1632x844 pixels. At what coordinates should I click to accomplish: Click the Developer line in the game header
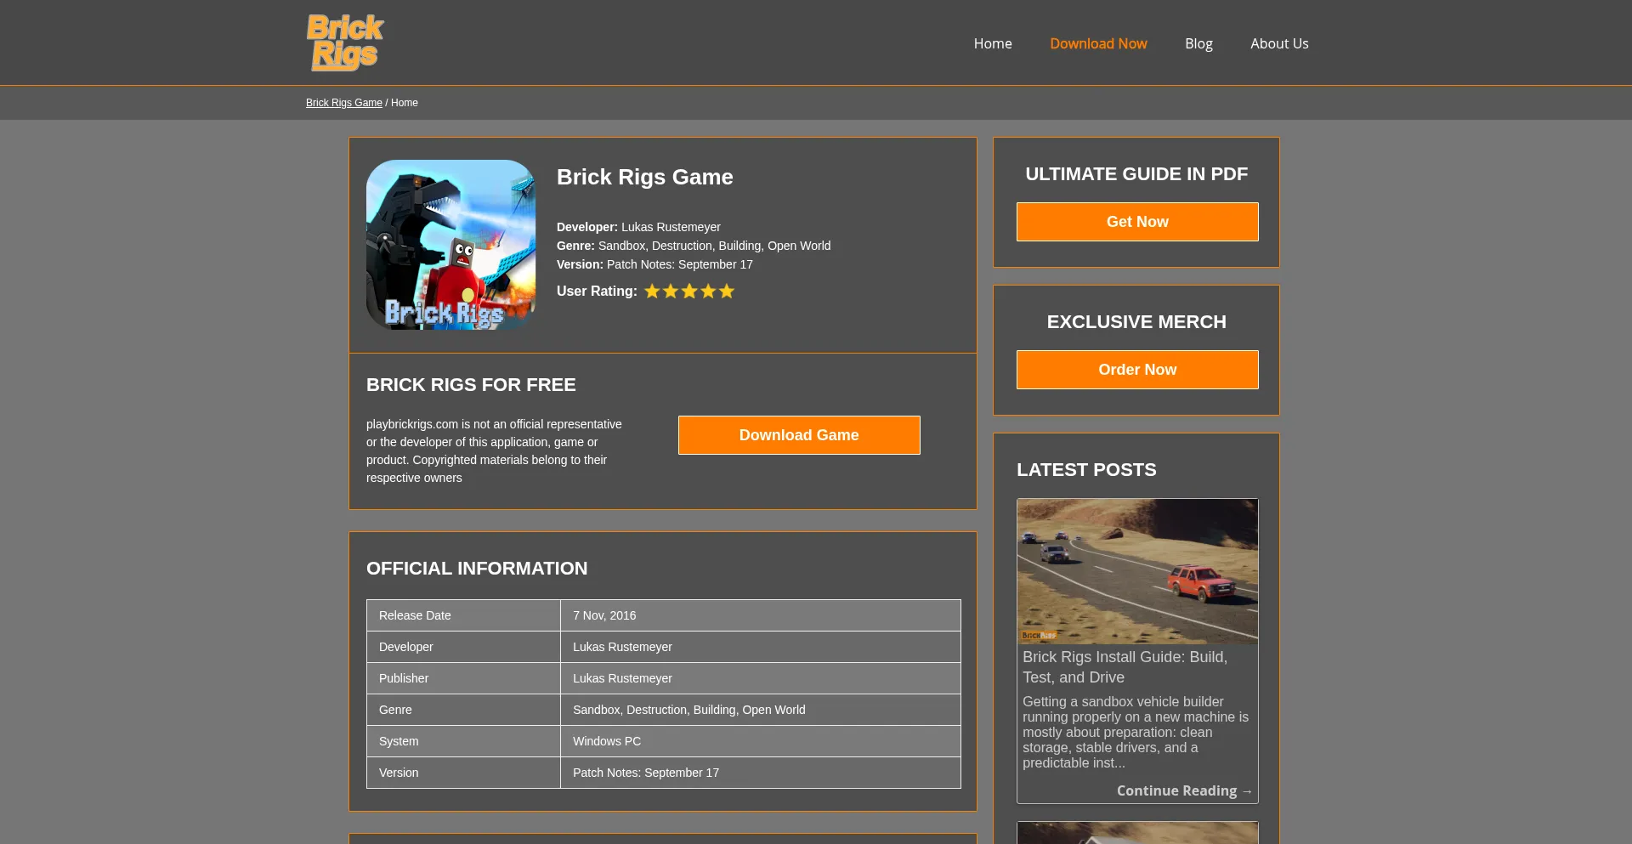[638, 227]
